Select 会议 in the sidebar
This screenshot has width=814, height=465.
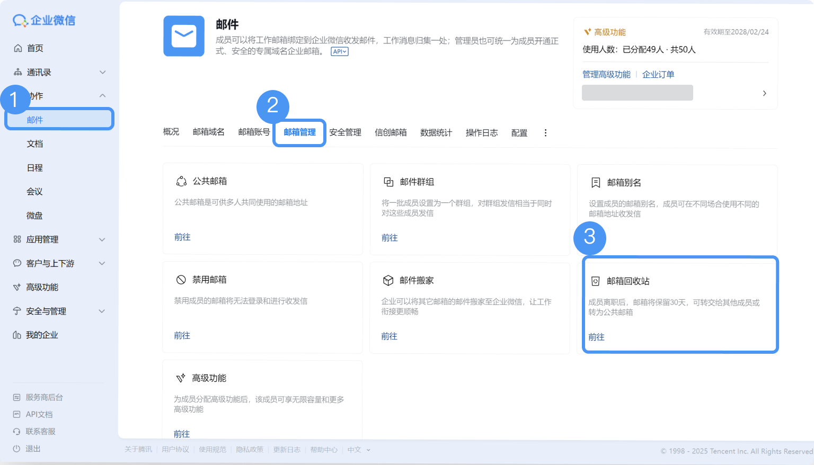[x=35, y=192]
